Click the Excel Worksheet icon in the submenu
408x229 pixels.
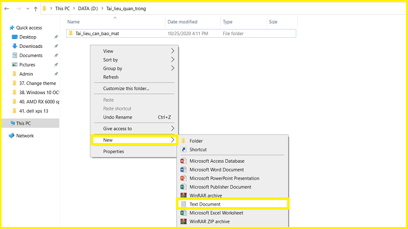click(184, 213)
